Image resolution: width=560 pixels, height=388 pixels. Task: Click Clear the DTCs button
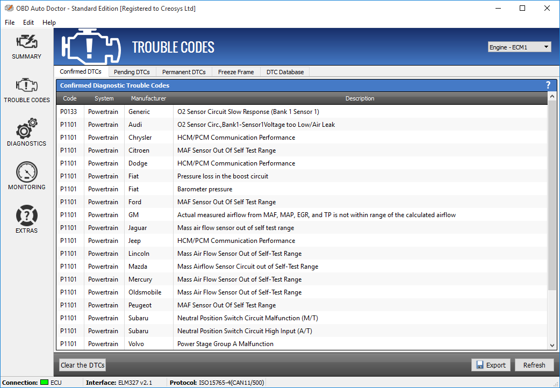(83, 365)
